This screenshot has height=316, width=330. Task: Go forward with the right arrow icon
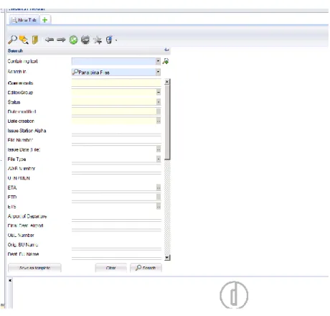click(x=61, y=39)
